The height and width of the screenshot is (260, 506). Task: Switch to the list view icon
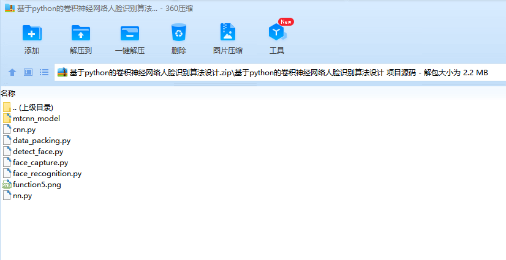pyautogui.click(x=44, y=72)
